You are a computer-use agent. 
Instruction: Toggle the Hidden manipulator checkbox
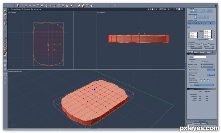189,44
